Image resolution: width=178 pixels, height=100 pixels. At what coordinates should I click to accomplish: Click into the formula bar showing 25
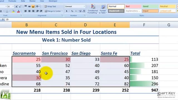92,19
